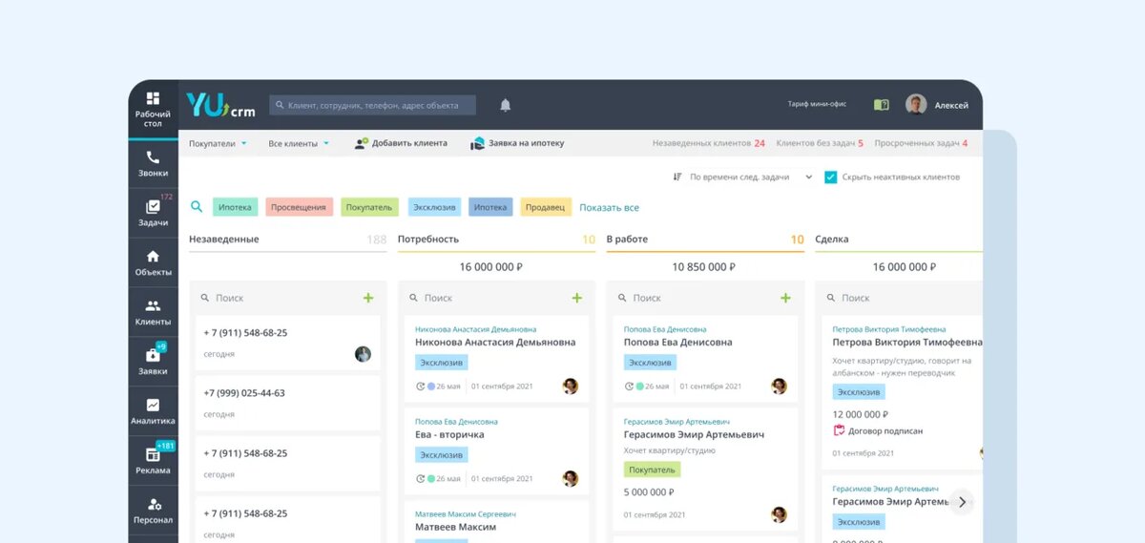Open Заявки in the sidebar
This screenshot has width=1145, height=543.
point(153,362)
